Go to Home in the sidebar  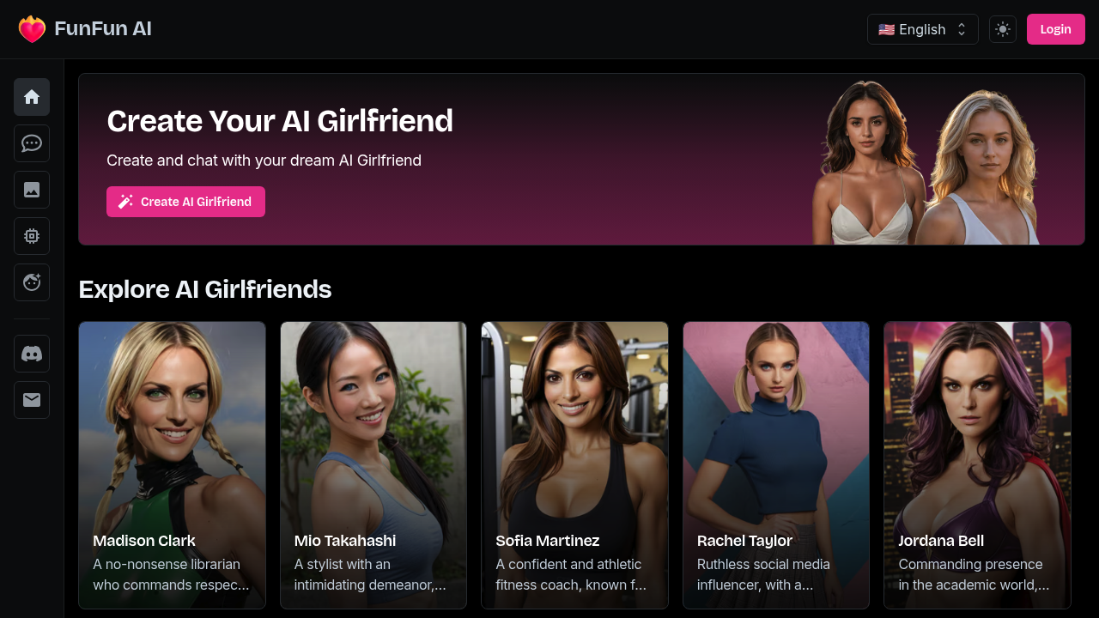tap(32, 97)
